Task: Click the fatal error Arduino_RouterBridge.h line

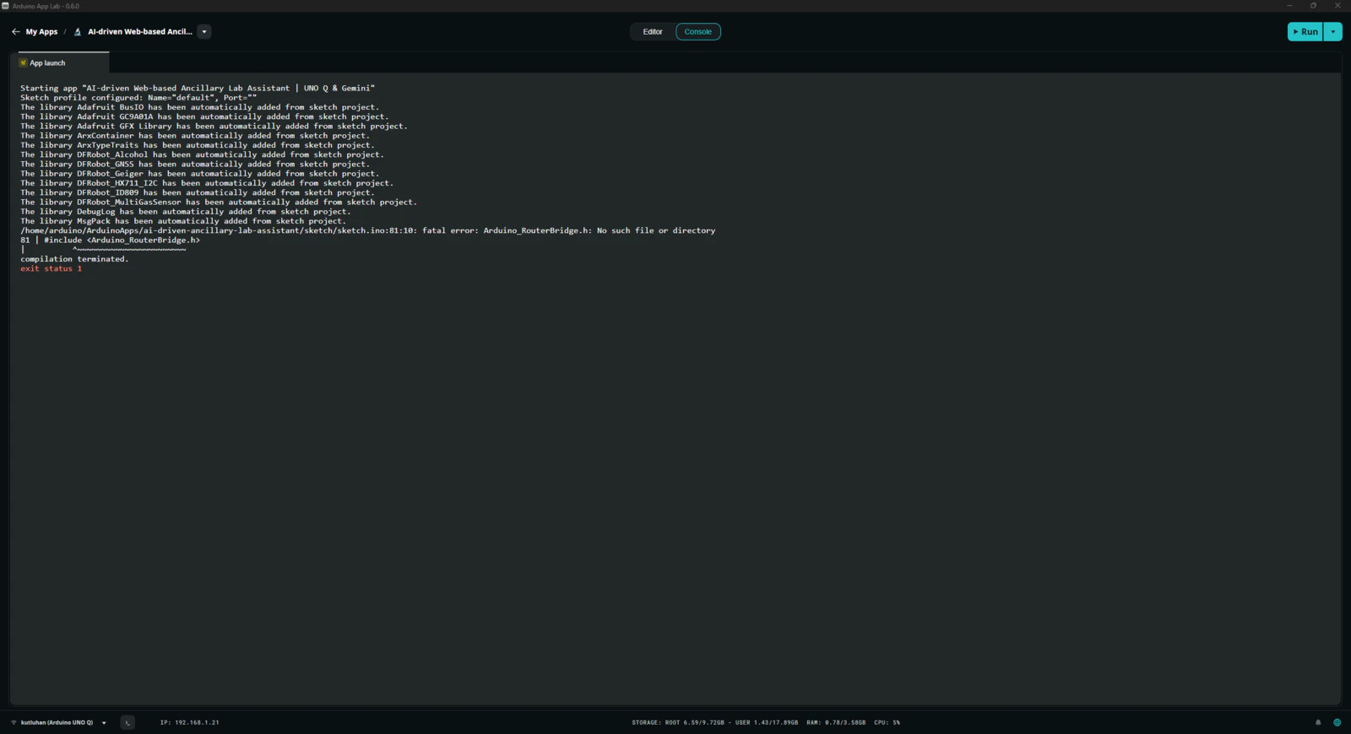Action: [368, 230]
